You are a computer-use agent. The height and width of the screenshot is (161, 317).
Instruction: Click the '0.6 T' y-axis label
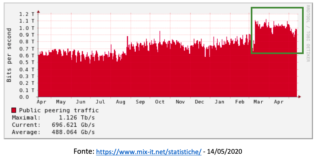coord(27,56)
